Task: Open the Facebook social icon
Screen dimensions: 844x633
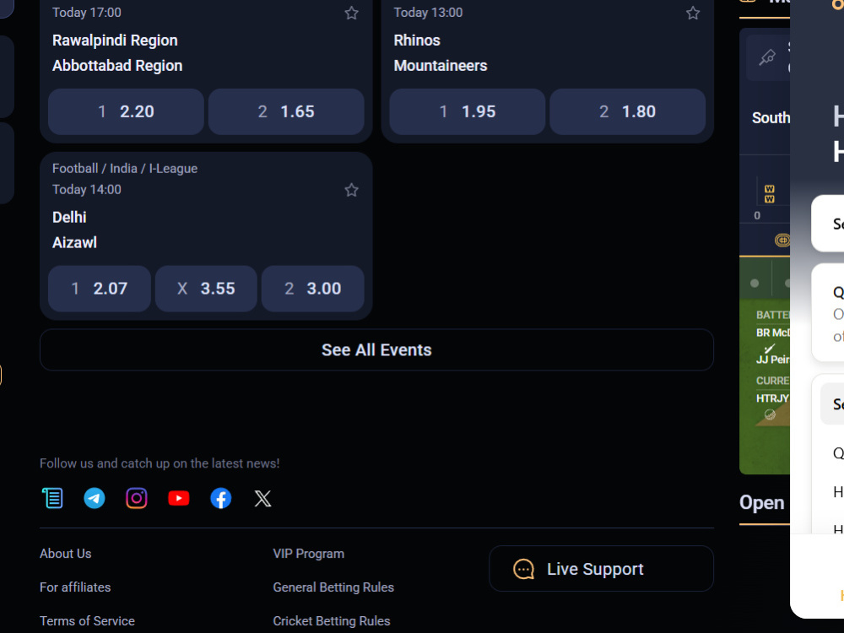Action: point(220,499)
